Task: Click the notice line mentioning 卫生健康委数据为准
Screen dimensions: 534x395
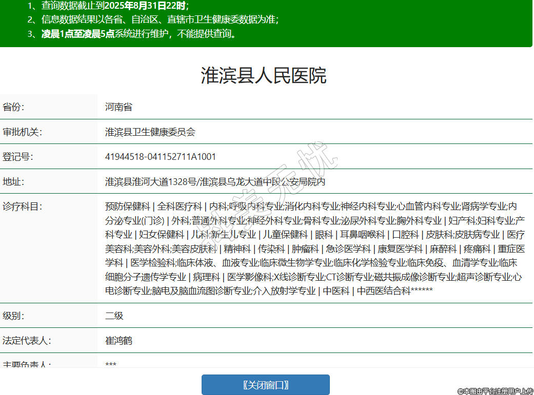Action: pos(153,20)
